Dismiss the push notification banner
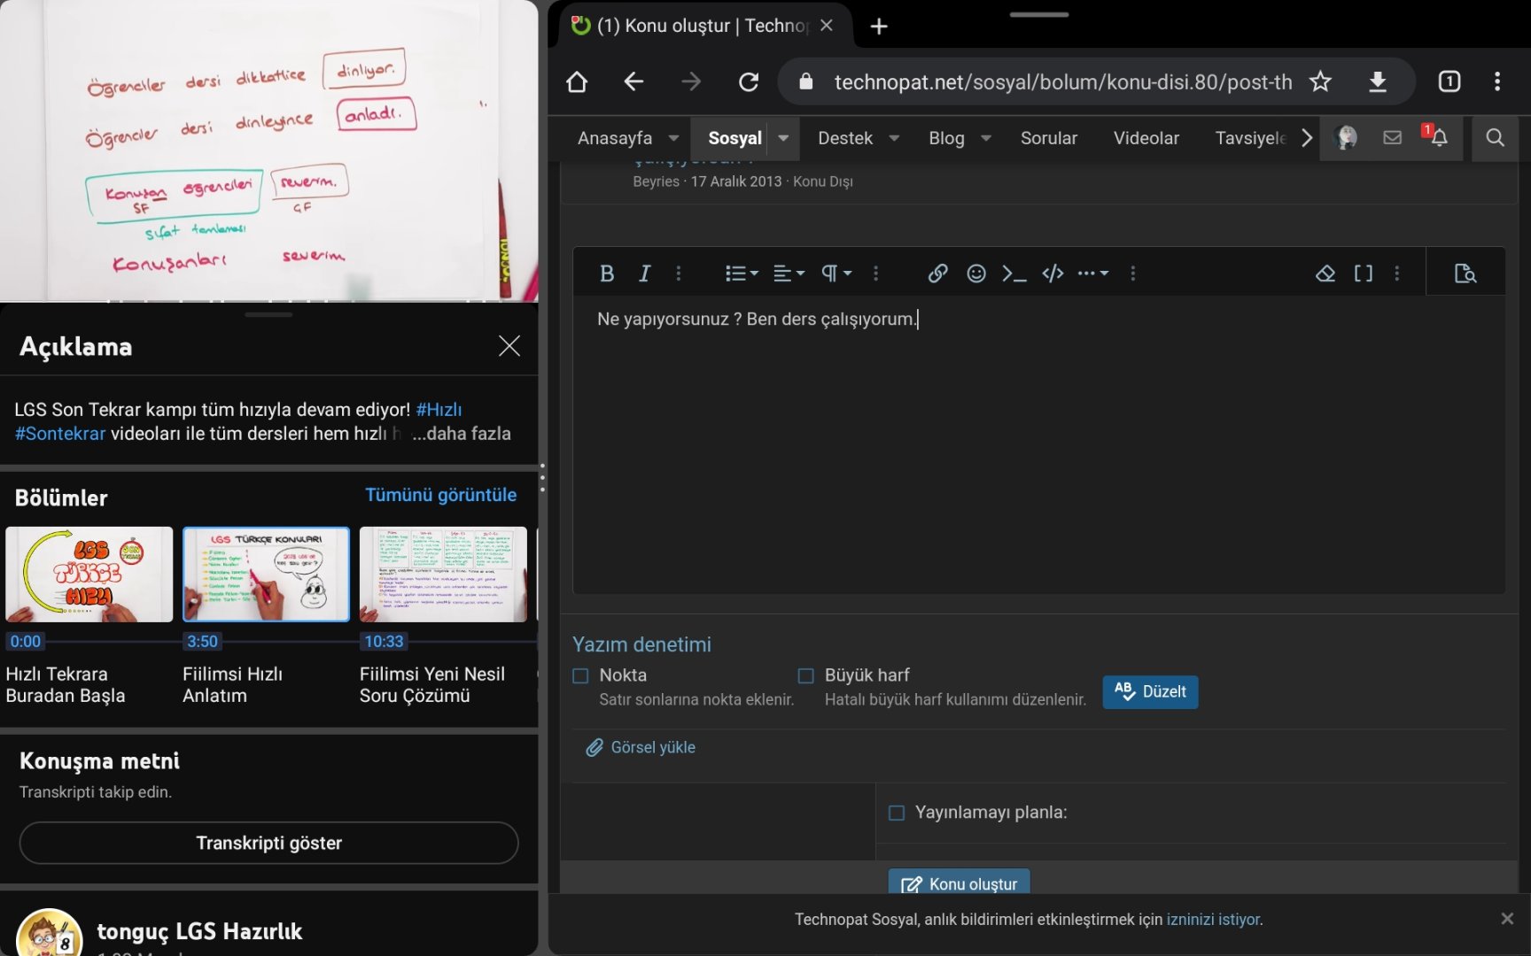This screenshot has height=956, width=1531. (1507, 919)
